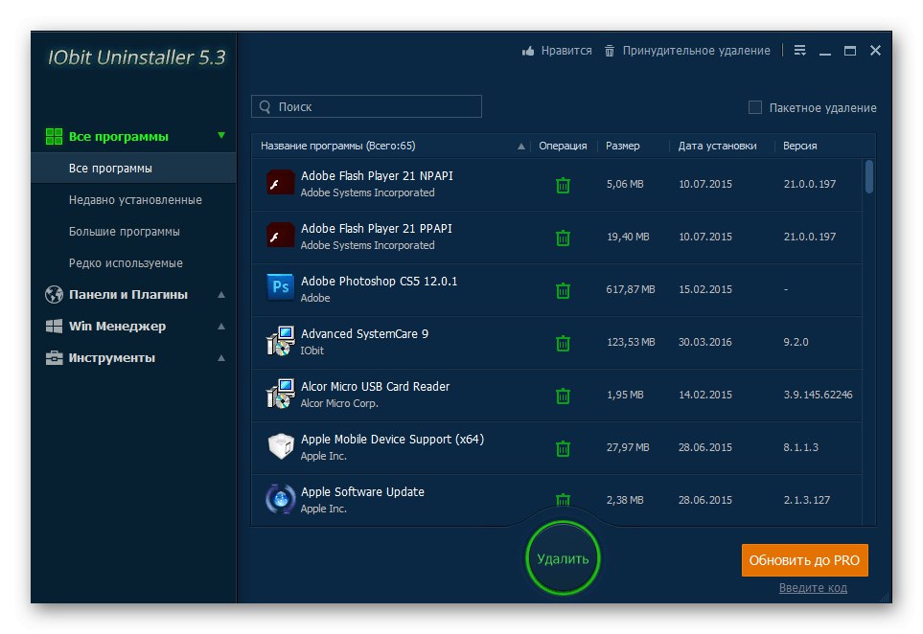
Task: Select the Adobe Photoshop CS5 12.0.1 name
Action: (380, 282)
